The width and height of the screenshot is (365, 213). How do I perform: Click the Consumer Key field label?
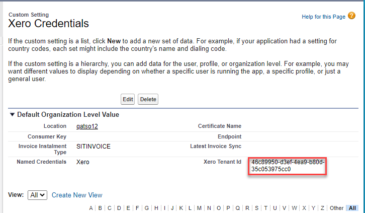pyautogui.click(x=47, y=136)
